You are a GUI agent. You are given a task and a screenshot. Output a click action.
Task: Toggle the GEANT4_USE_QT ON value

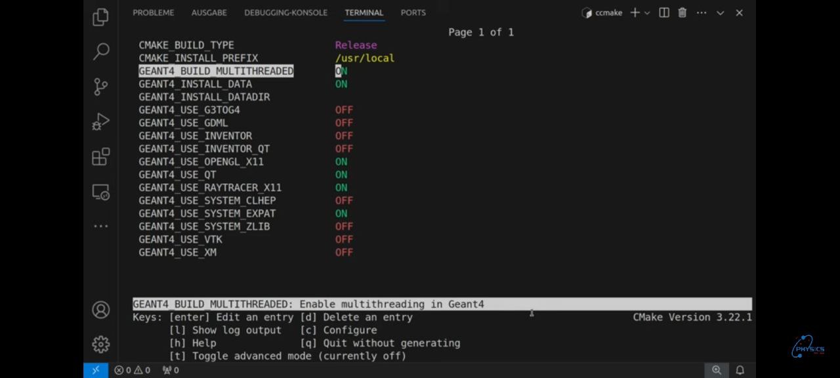341,175
